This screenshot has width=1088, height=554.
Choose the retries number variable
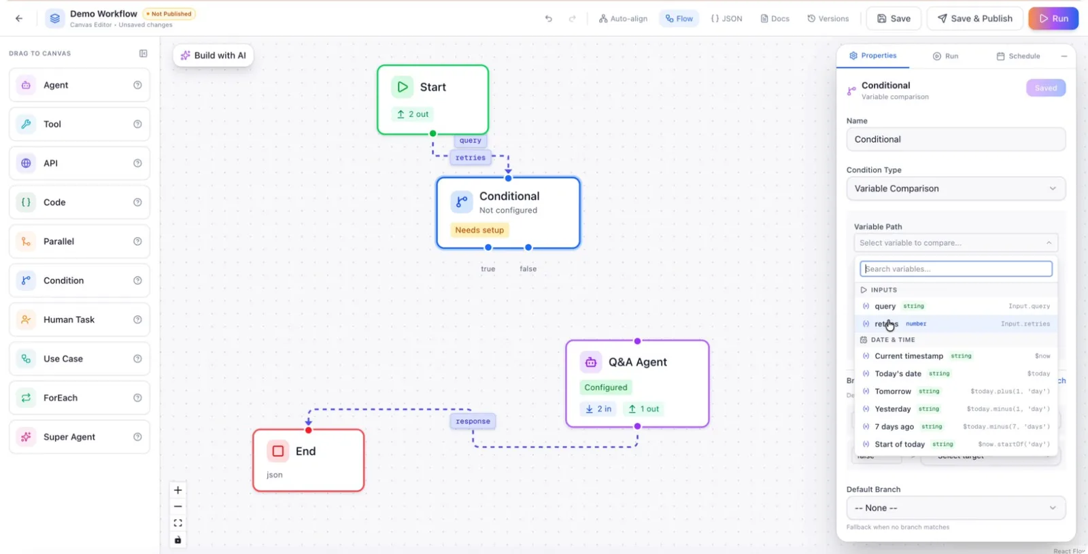[955, 324]
